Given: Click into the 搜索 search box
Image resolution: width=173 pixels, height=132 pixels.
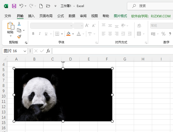Looking at the screenshot, I should click(150, 6).
